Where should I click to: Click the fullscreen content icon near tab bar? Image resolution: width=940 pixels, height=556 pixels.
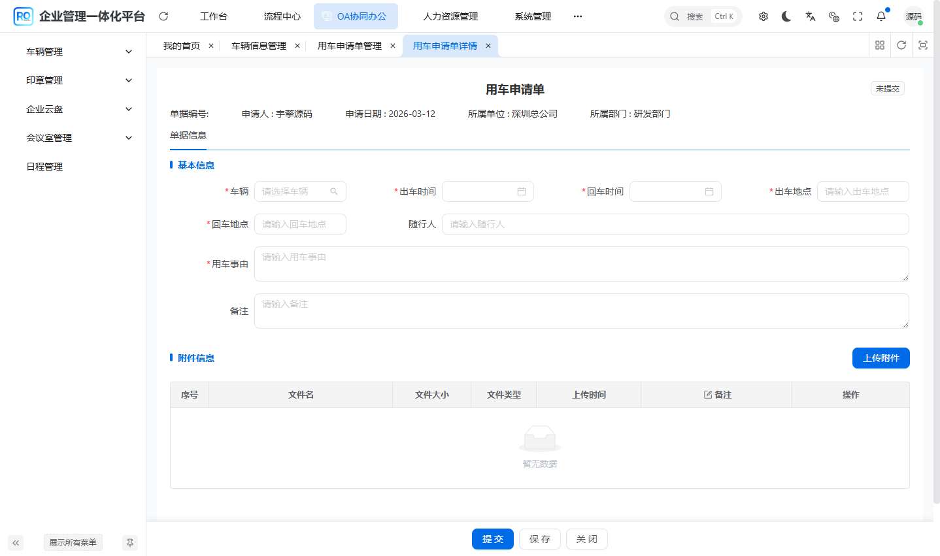[923, 45]
